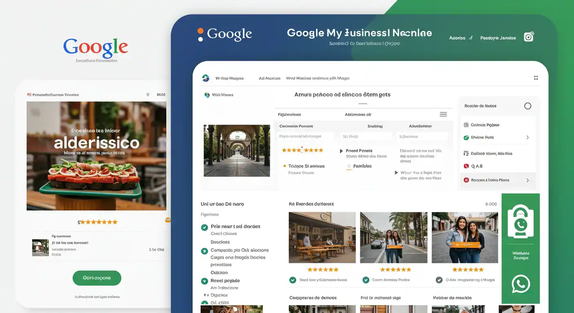Open the palm-tree street photo with two women

(x=394, y=238)
